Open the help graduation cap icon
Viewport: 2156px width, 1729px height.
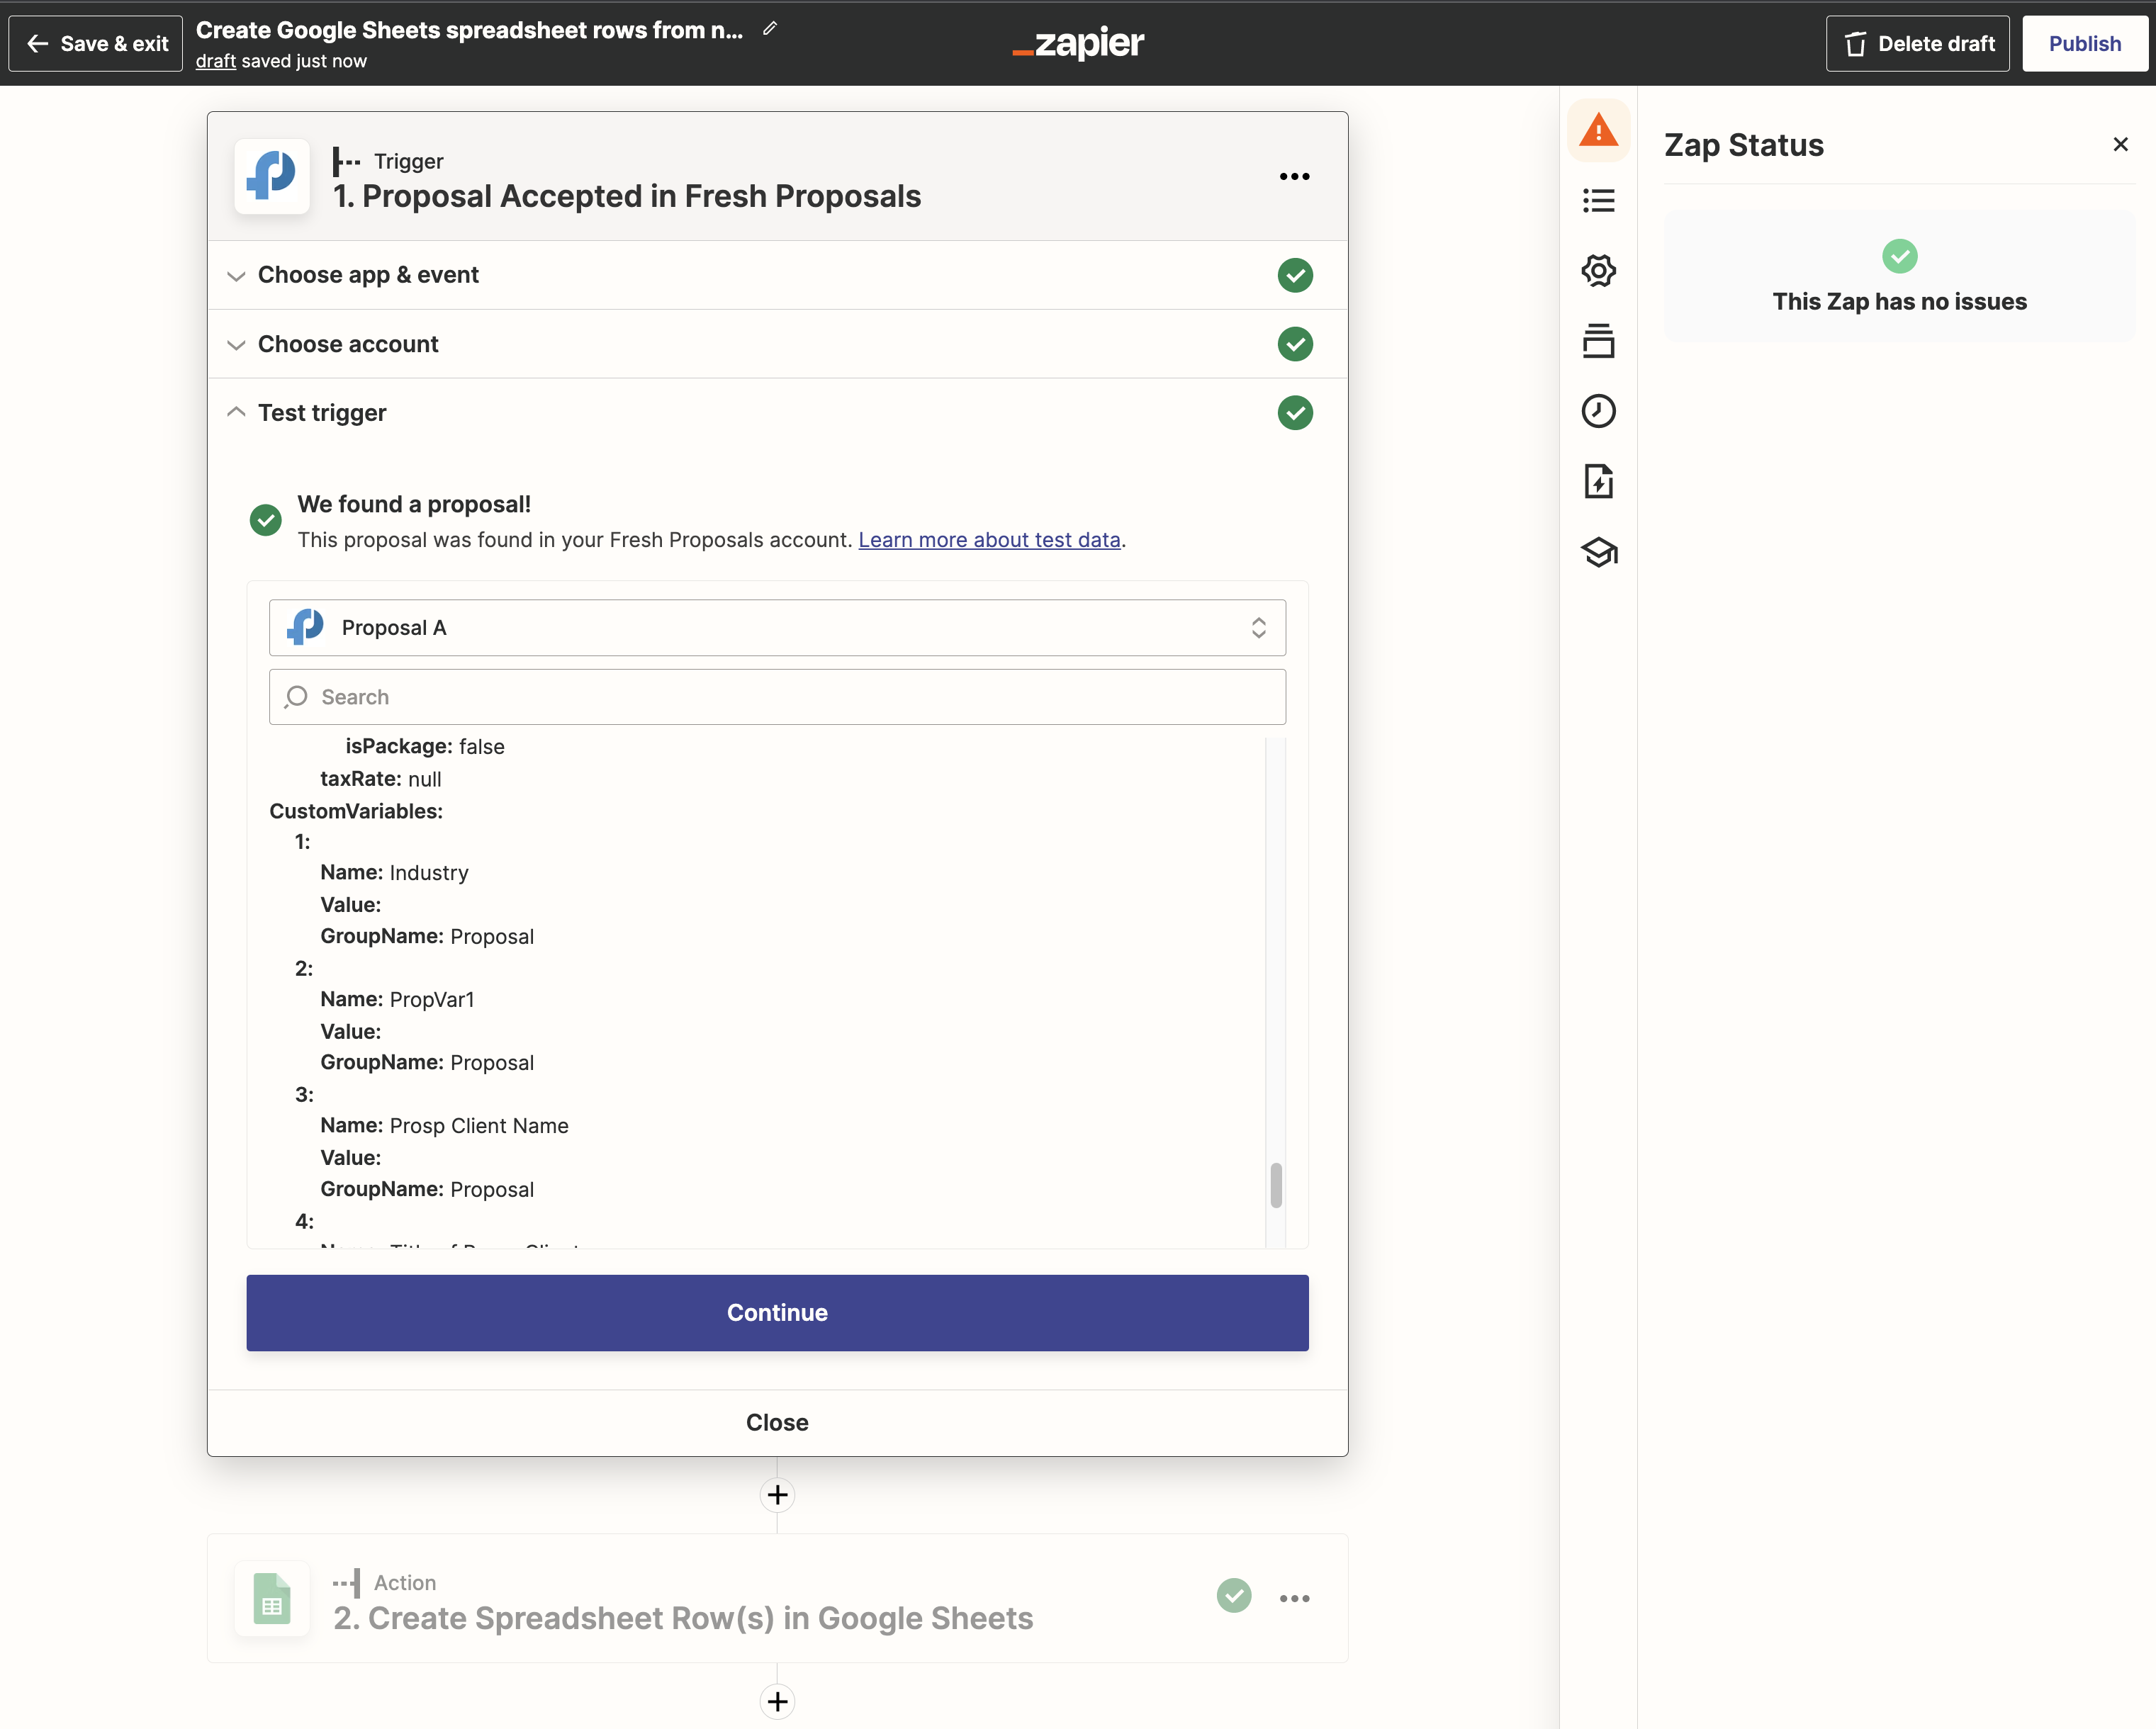1598,552
